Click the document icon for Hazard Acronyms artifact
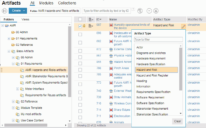 tap(111, 62)
